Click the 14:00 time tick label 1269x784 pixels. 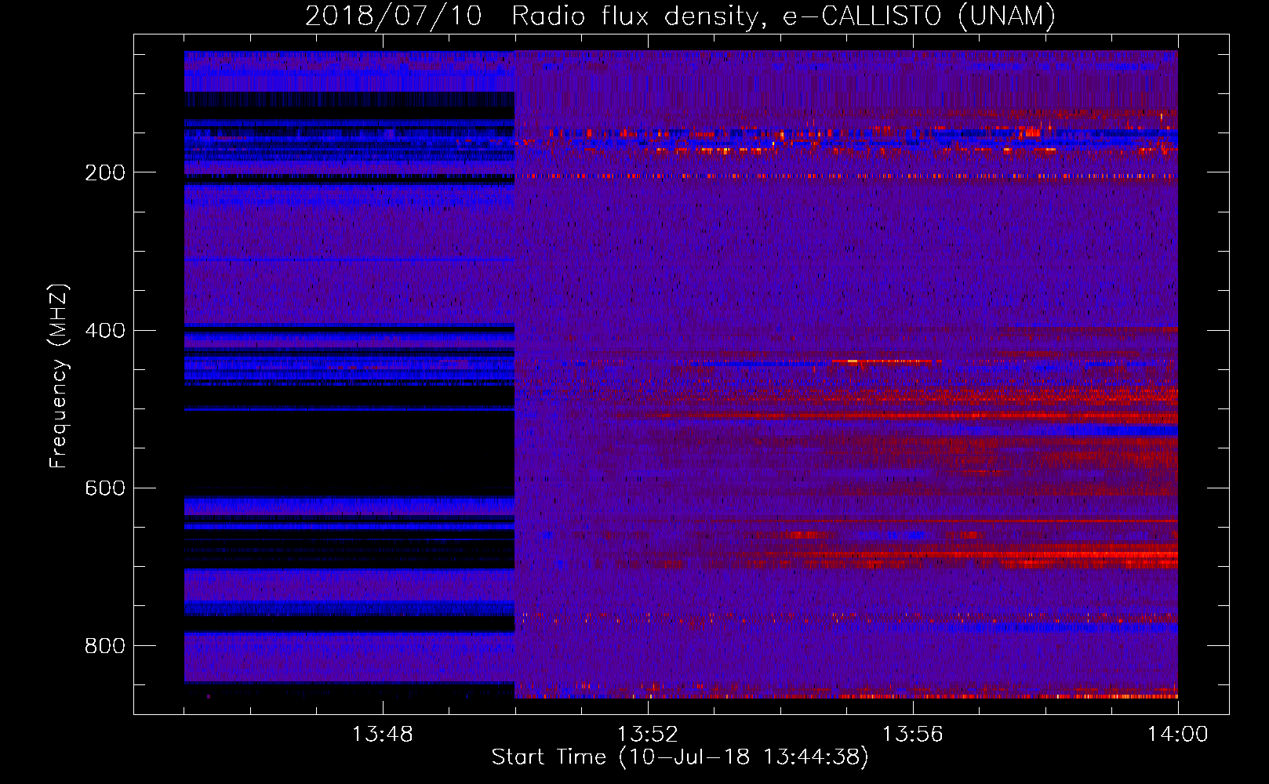(x=1177, y=734)
